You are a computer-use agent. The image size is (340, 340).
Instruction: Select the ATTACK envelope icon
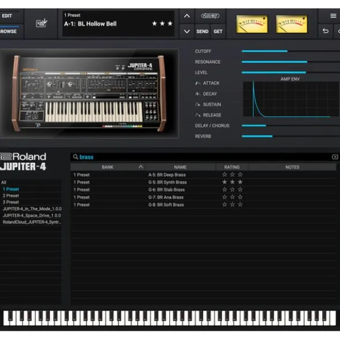click(x=198, y=83)
